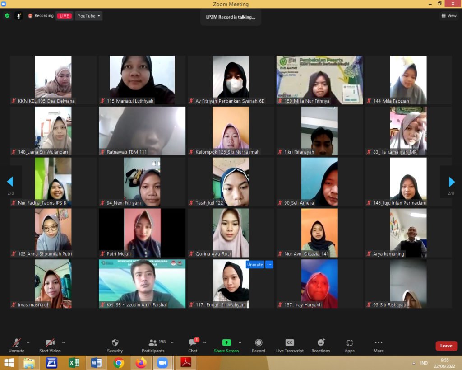Open the View layout menu
The height and width of the screenshot is (370, 462).
449,16
